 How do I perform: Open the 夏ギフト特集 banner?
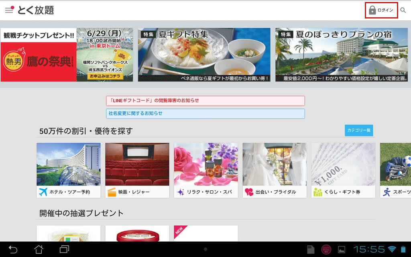pos(204,55)
